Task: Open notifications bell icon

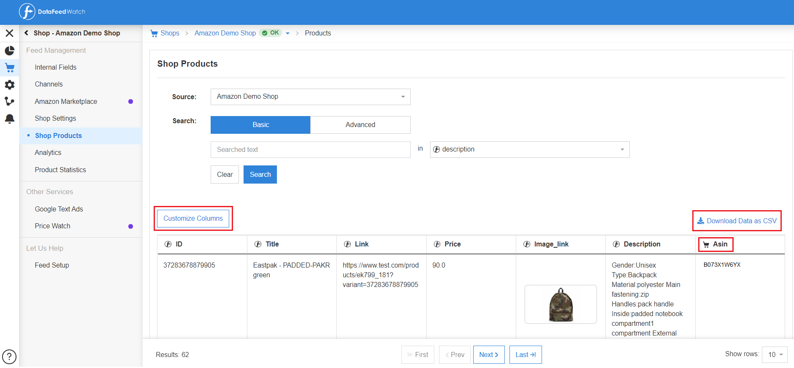Action: 9,119
